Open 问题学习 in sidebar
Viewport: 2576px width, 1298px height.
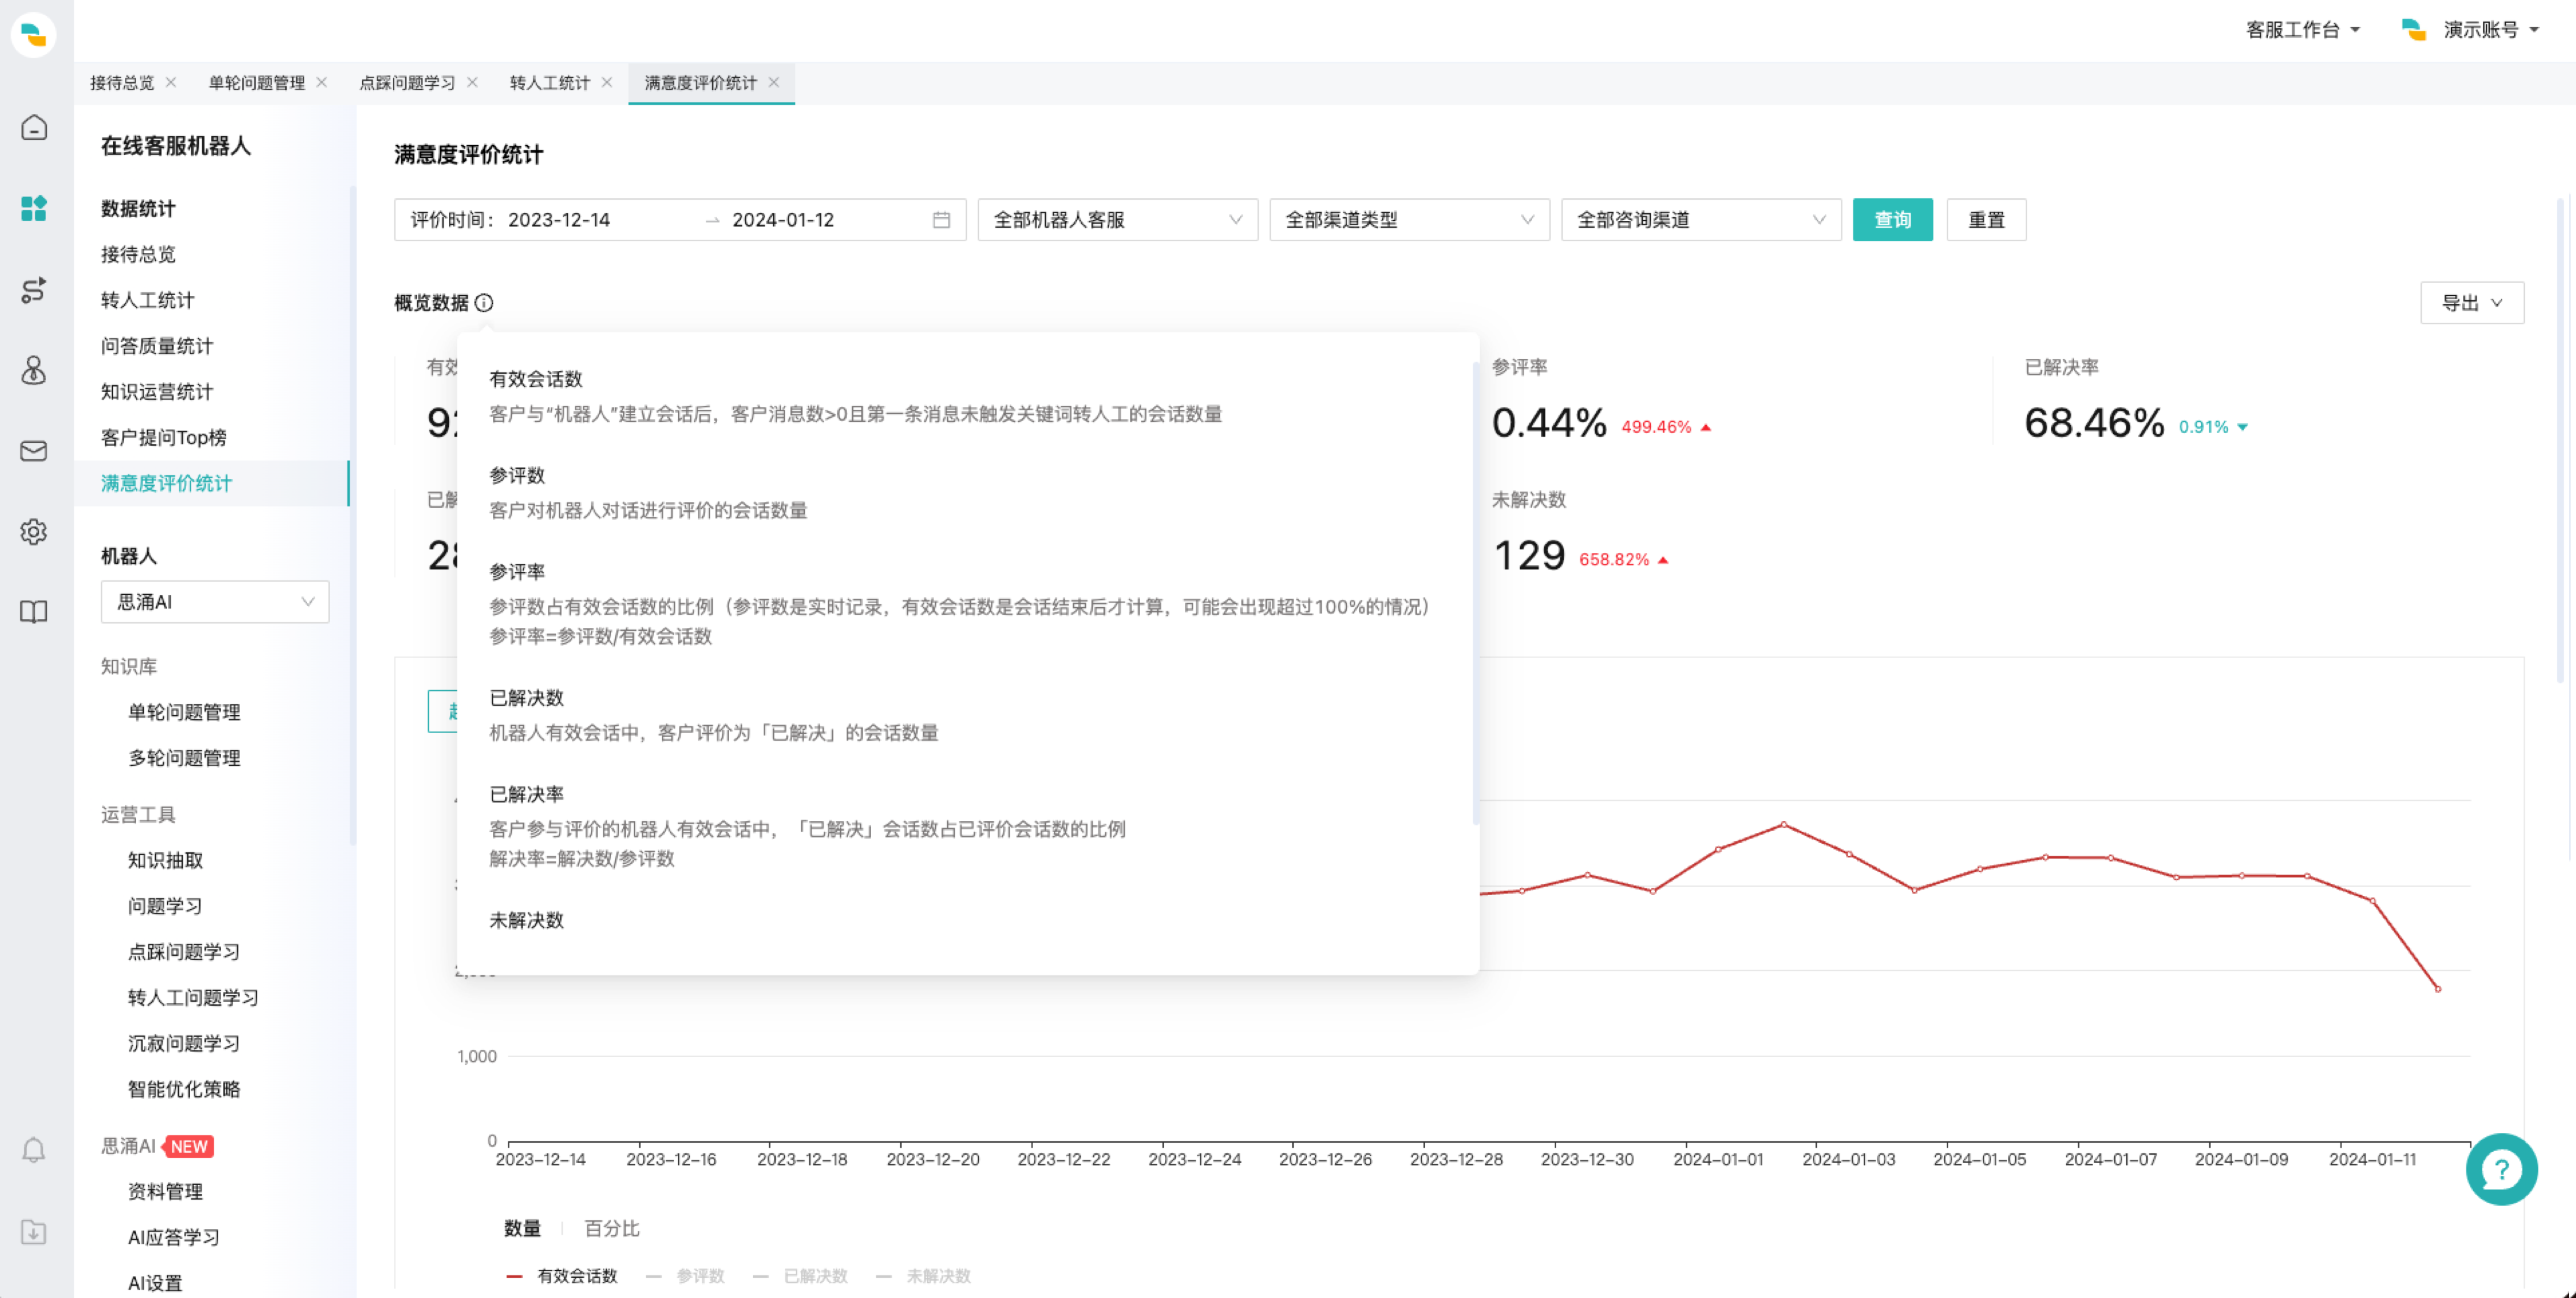tap(165, 906)
